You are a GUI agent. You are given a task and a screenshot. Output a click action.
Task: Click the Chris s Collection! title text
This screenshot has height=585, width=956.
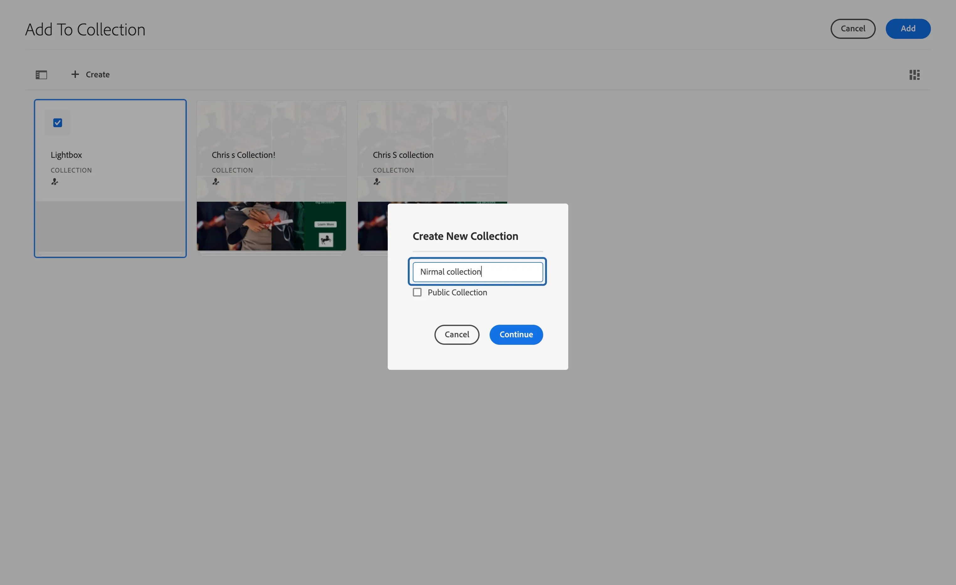[x=243, y=155]
